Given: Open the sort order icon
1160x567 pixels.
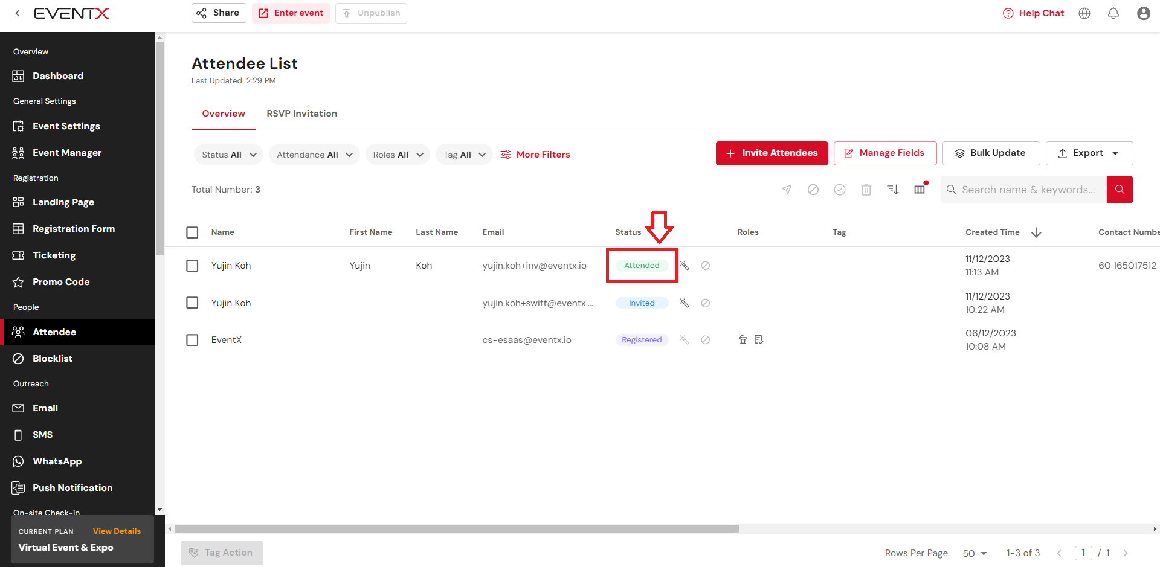Looking at the screenshot, I should [x=893, y=190].
